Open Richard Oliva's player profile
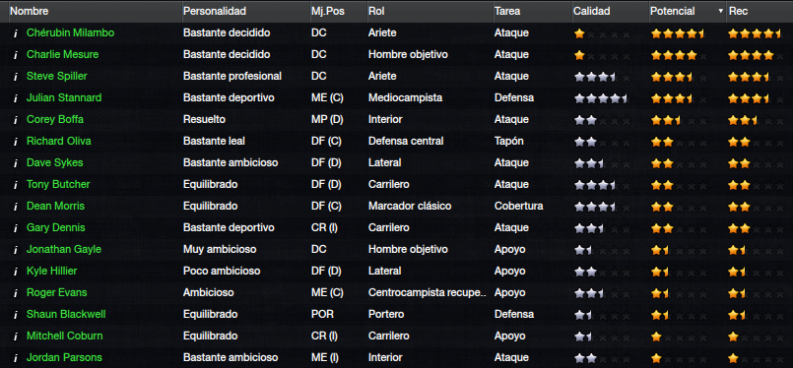 click(59, 141)
